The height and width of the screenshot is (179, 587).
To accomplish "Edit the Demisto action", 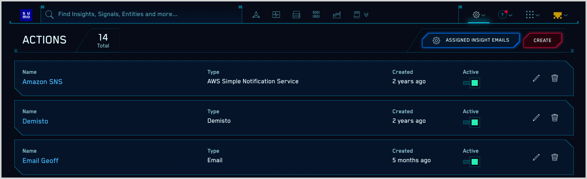I will coord(536,118).
